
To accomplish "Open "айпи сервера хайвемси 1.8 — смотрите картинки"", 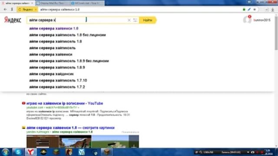I will tap(70, 128).
